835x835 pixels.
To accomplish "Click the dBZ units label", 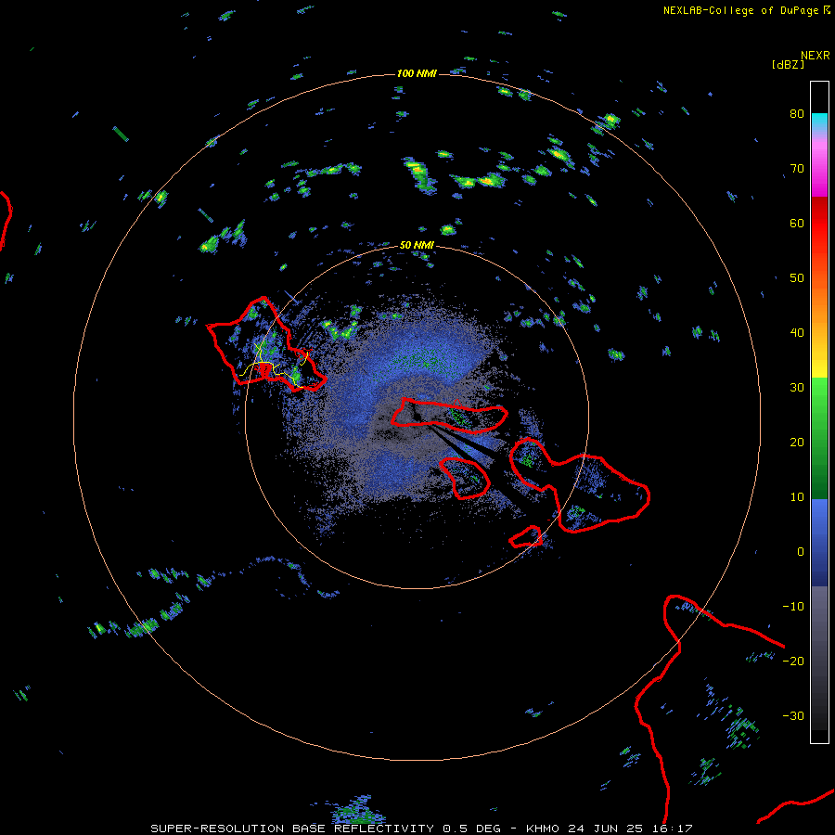I will tap(788, 64).
